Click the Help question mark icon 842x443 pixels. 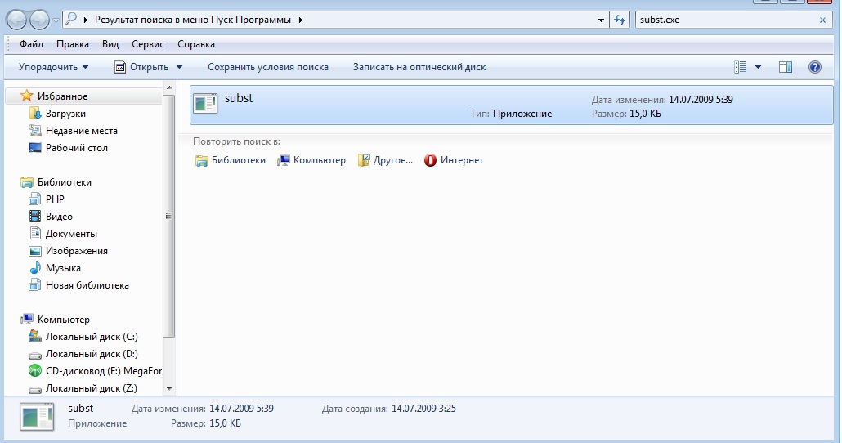click(x=814, y=67)
